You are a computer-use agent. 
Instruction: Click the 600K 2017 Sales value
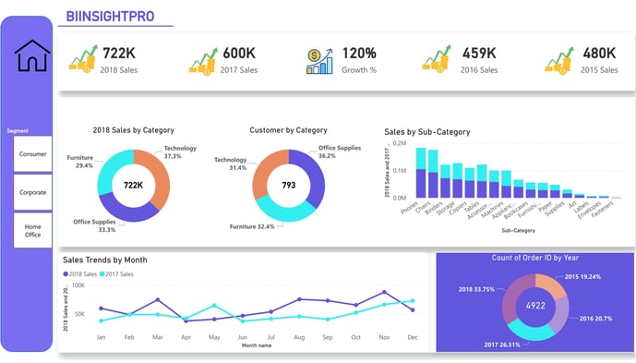click(239, 53)
